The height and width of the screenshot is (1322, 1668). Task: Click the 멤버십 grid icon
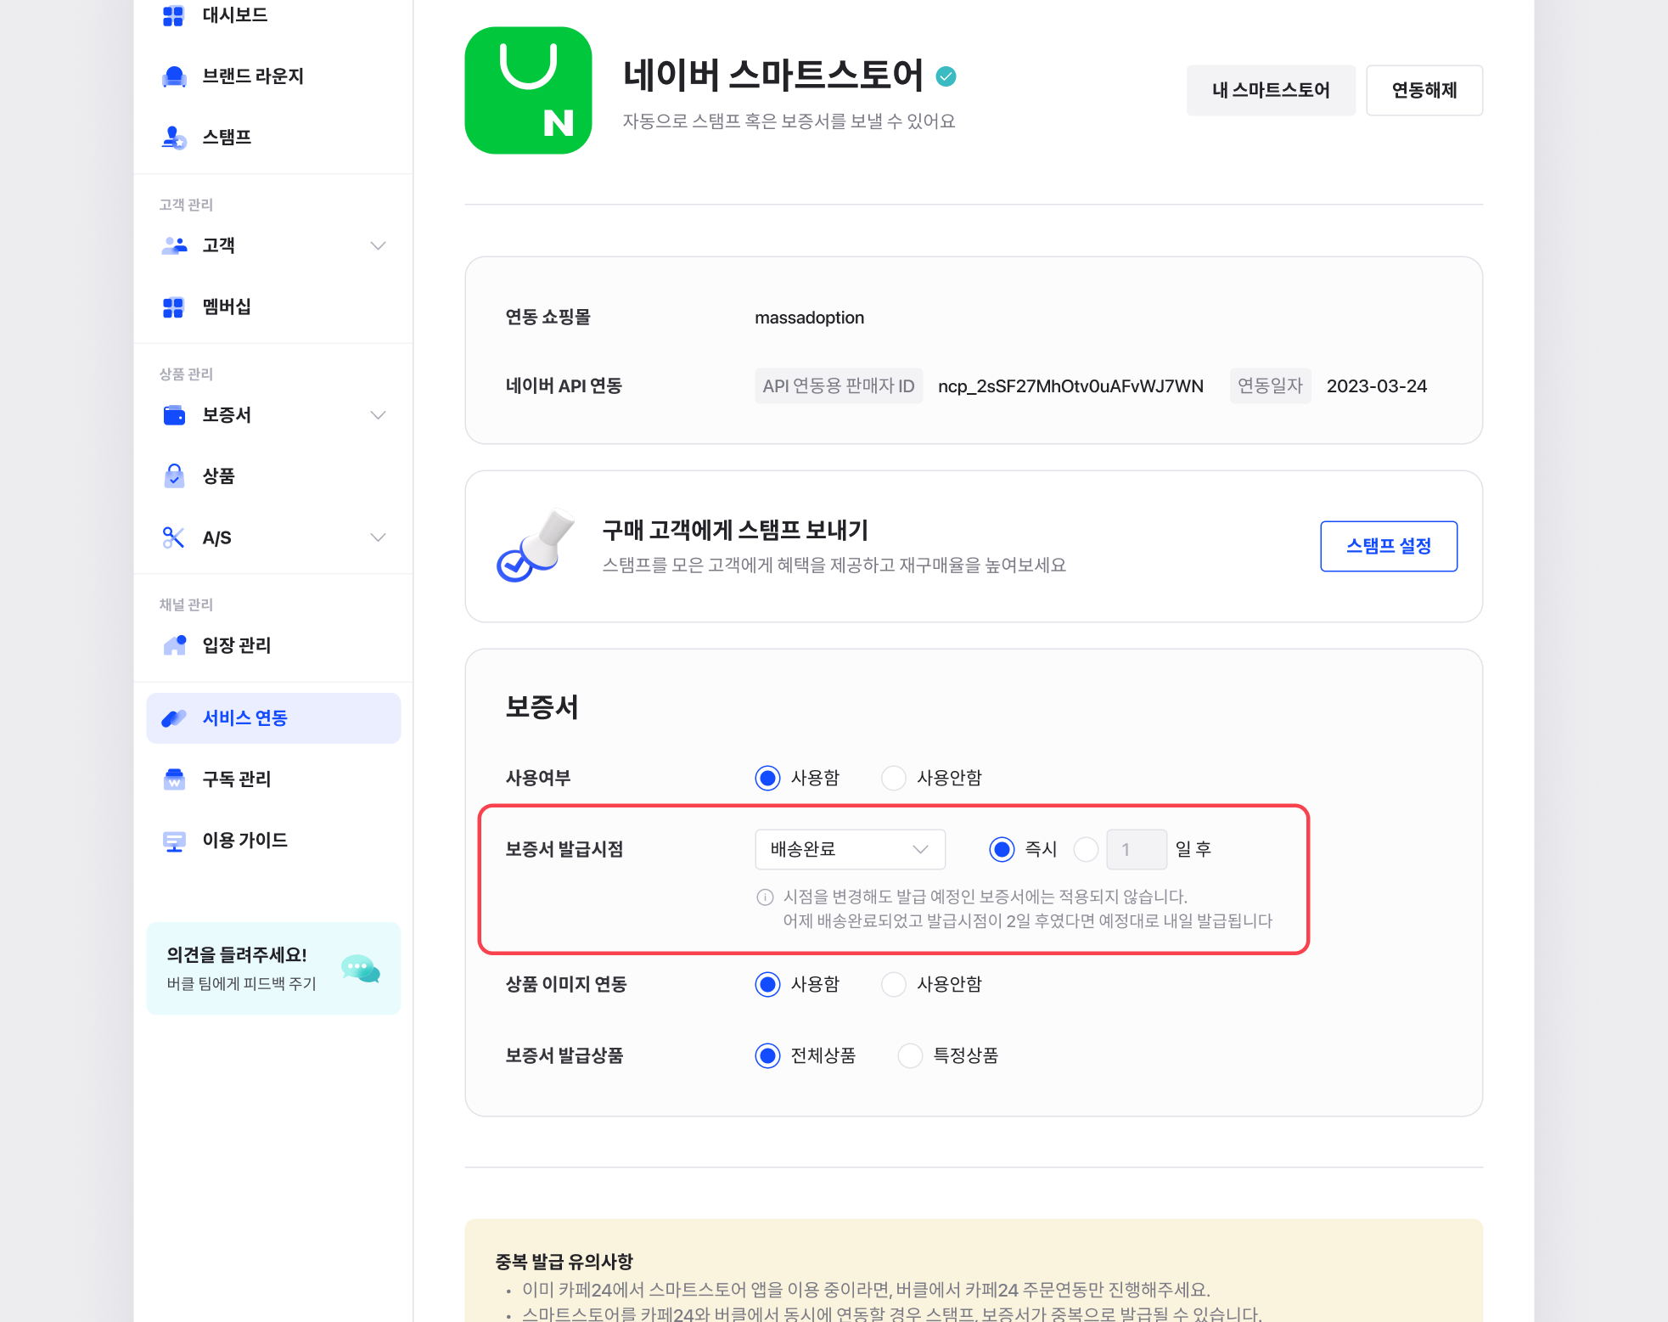(x=173, y=307)
